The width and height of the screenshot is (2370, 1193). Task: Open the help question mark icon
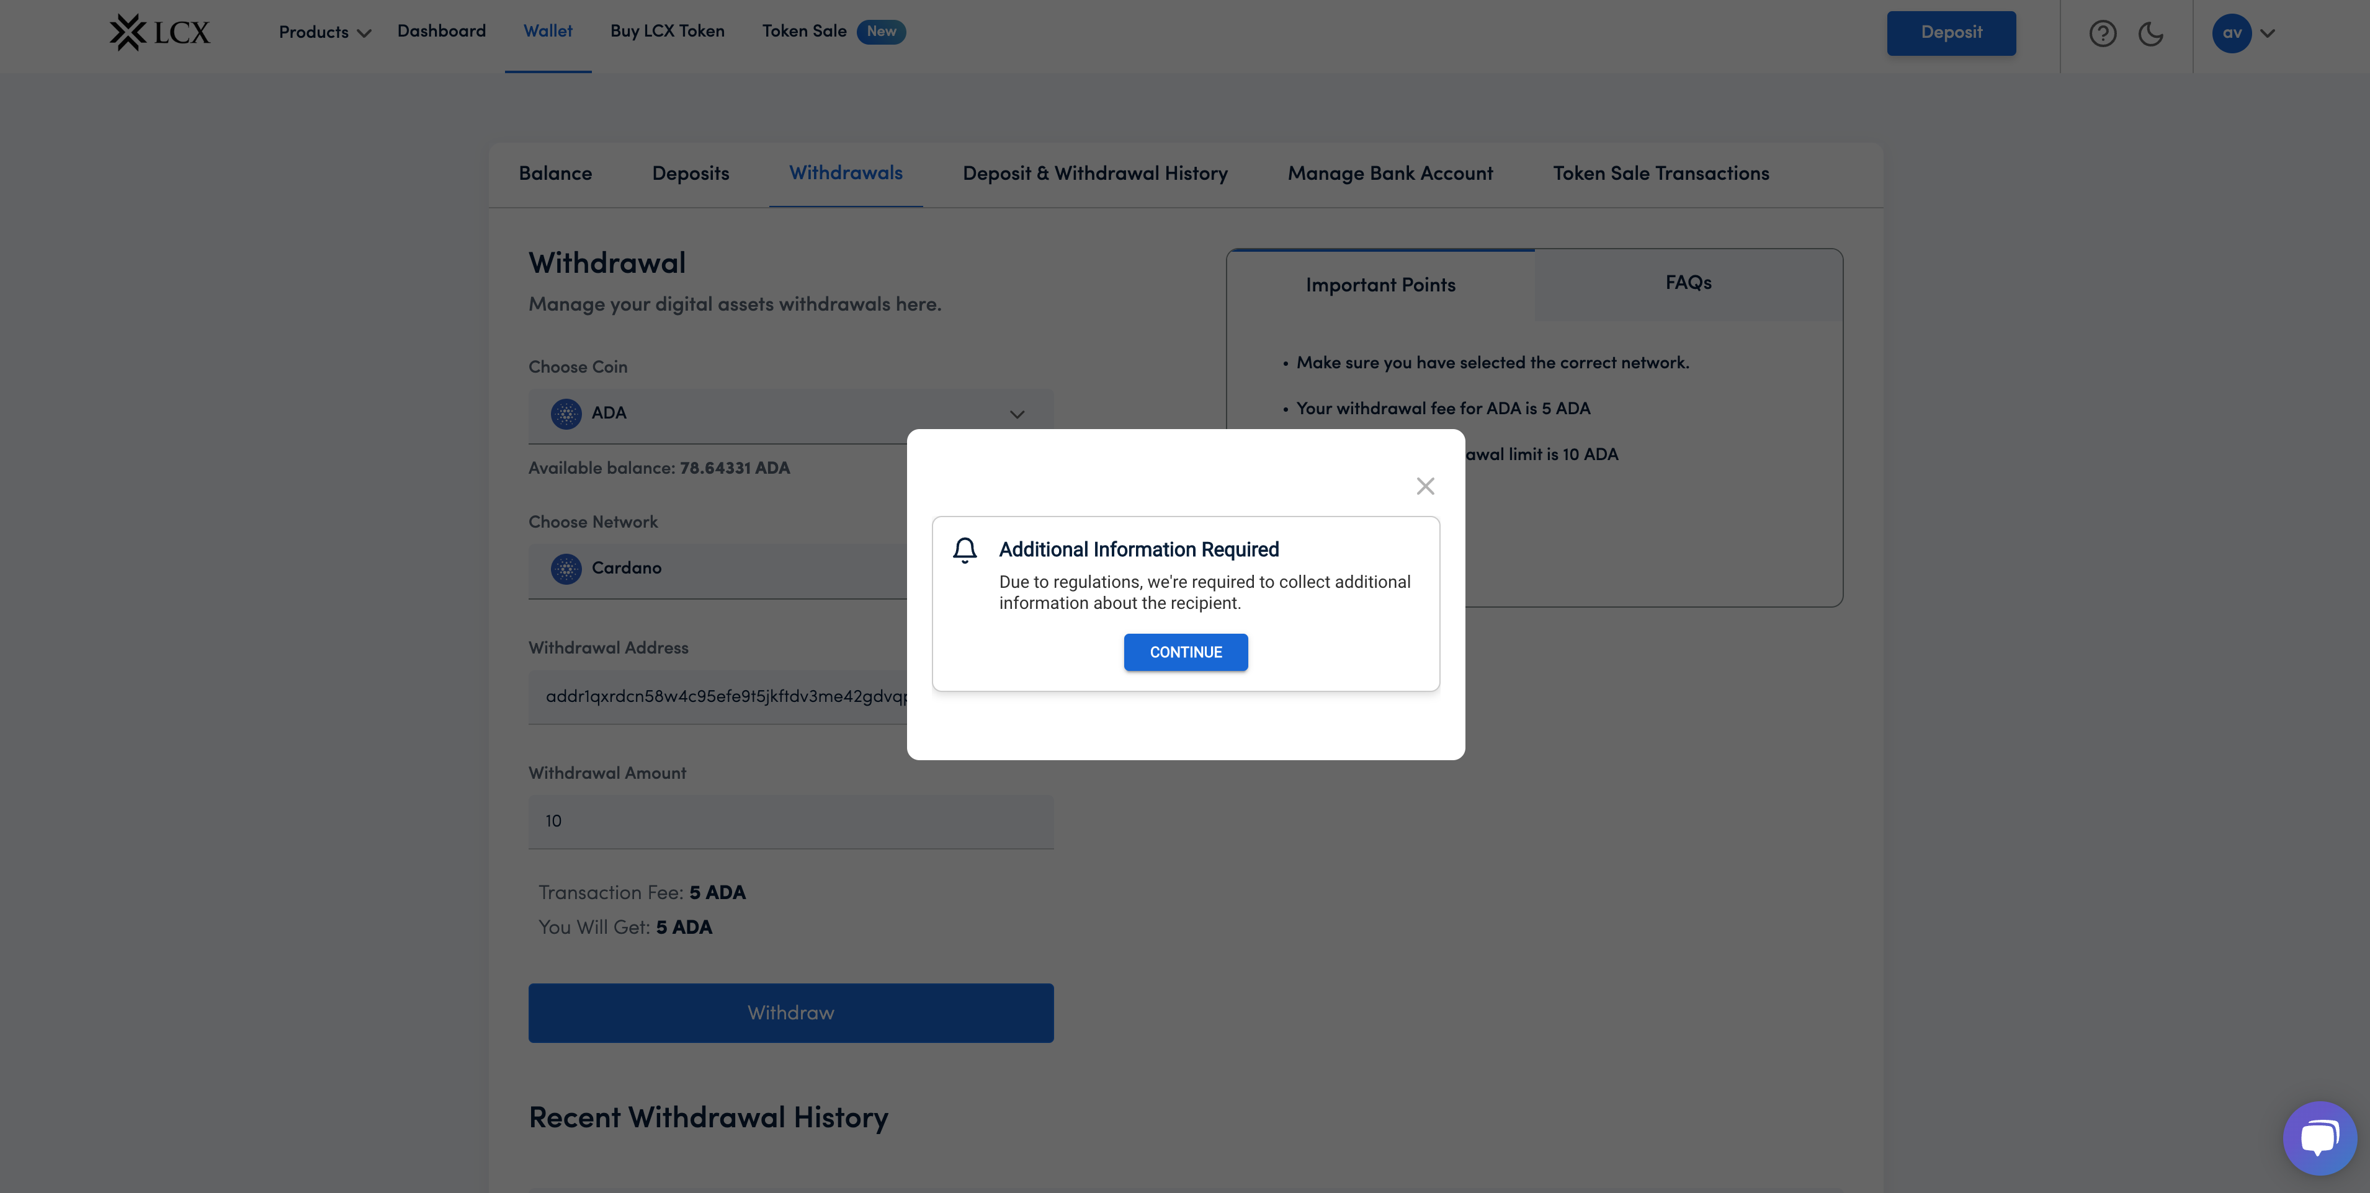2102,34
